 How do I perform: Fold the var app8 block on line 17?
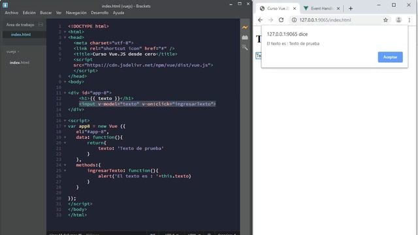(x=65, y=126)
